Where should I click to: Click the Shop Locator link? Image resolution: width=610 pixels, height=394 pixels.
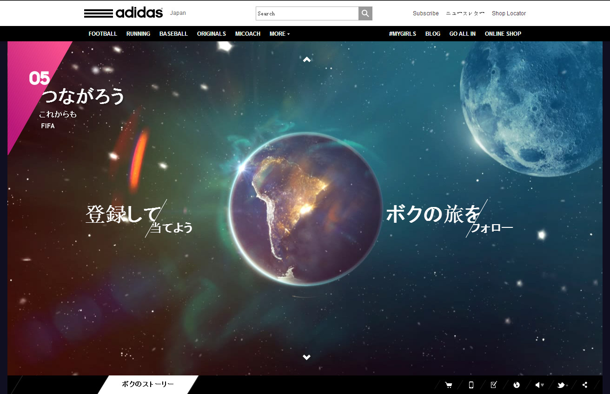tap(509, 13)
